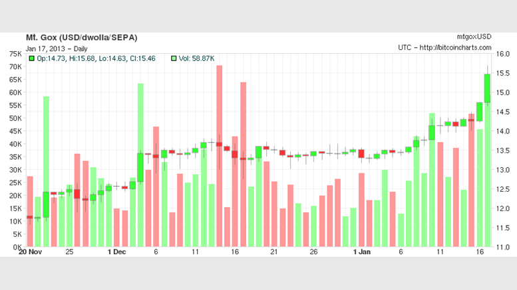Click the '21' date axis label
This screenshot has height=290, width=517.
pyautogui.click(x=274, y=252)
